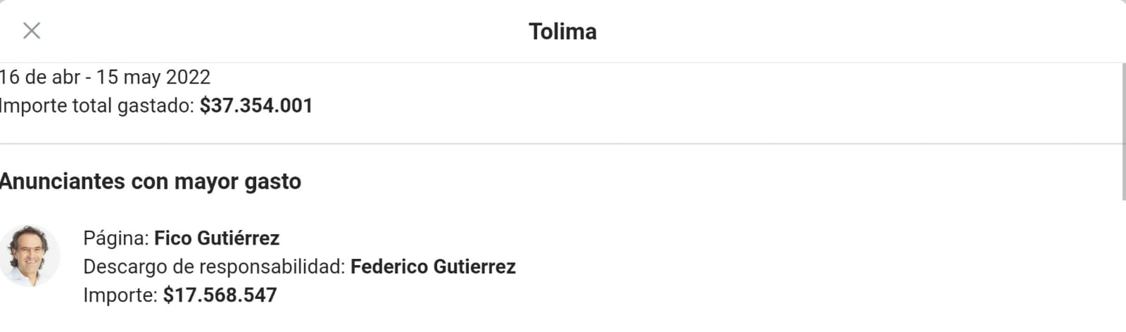The image size is (1126, 332).
Task: Click the first name Federico in the disclaimer
Action: click(389, 267)
